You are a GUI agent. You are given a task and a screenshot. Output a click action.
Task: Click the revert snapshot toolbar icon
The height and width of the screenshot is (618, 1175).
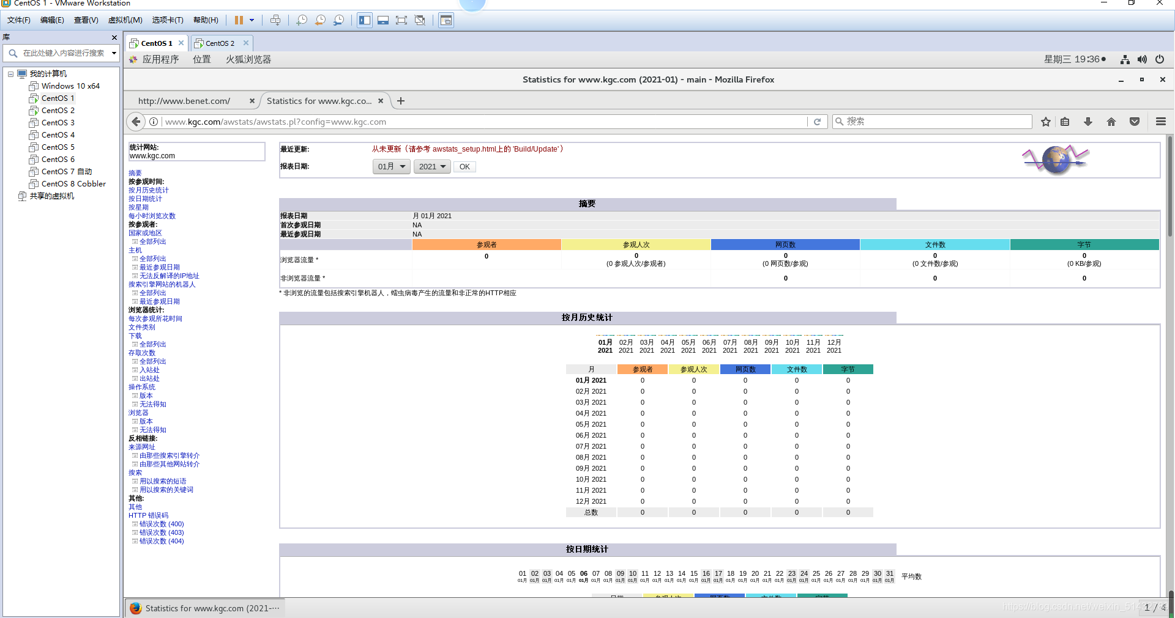320,20
